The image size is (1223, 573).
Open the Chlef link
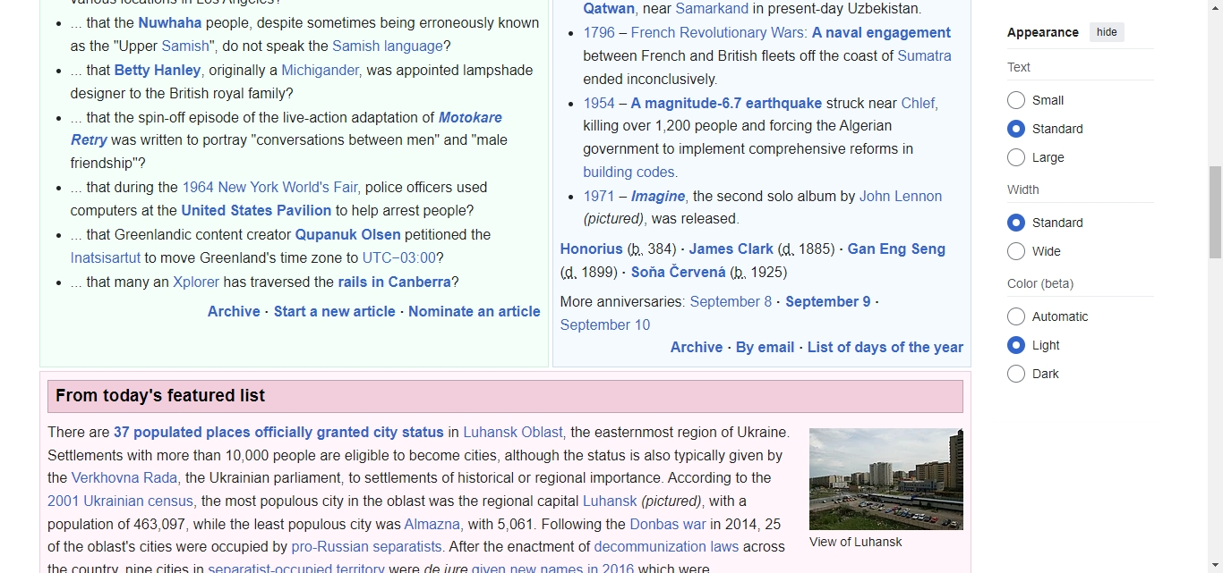918,103
